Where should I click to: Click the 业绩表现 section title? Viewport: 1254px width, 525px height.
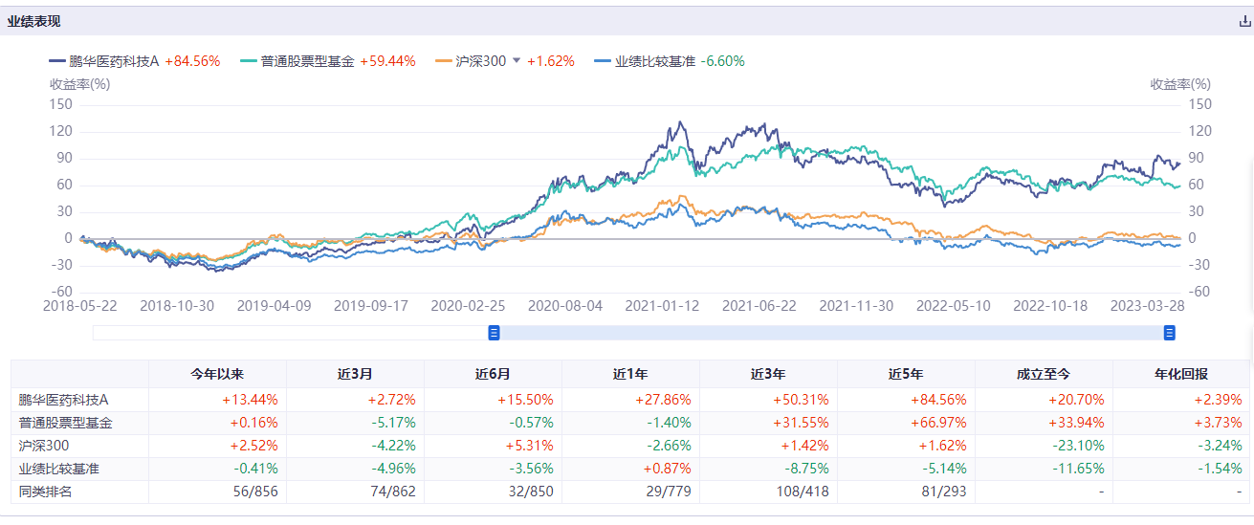click(34, 21)
